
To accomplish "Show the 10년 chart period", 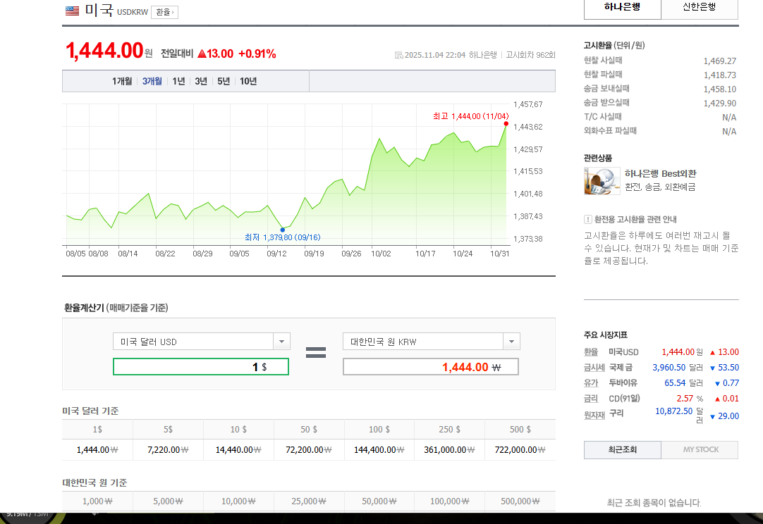I will 248,81.
